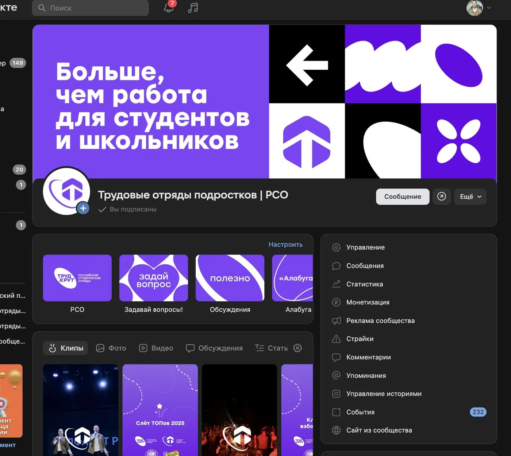
Task: Click the 7 notification count badge
Action: pos(172,3)
